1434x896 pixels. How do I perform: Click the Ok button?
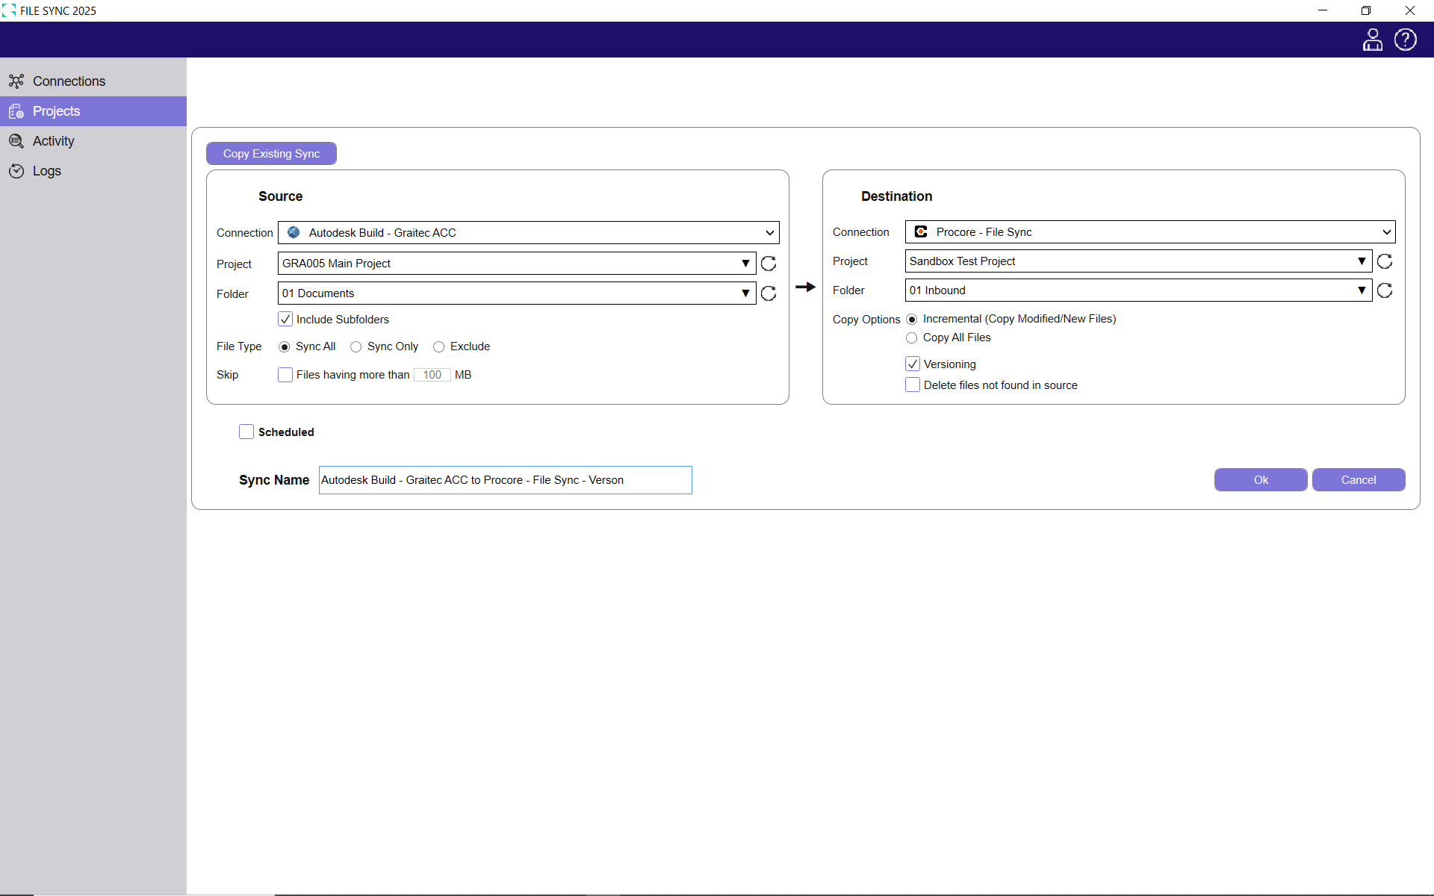pos(1260,480)
